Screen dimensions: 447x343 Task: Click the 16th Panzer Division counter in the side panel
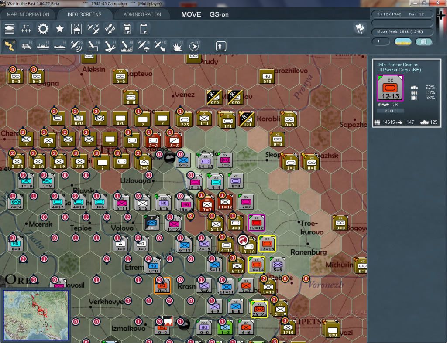pos(390,88)
